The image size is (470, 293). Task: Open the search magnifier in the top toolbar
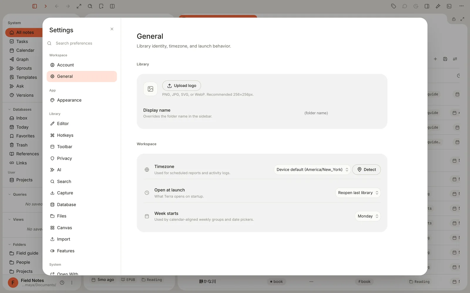[x=90, y=6]
